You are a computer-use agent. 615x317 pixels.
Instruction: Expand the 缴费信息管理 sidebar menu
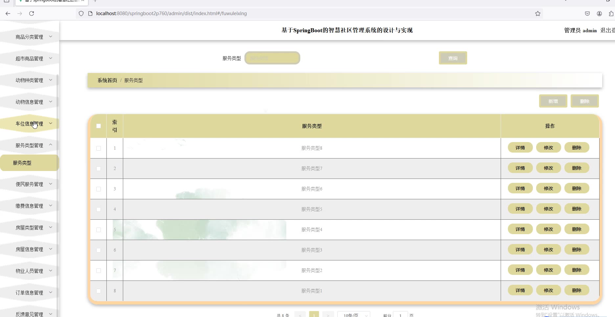point(30,206)
